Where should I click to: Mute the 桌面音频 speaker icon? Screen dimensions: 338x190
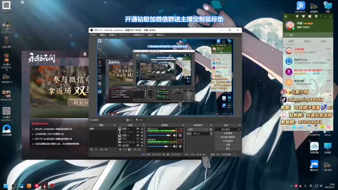[175, 146]
